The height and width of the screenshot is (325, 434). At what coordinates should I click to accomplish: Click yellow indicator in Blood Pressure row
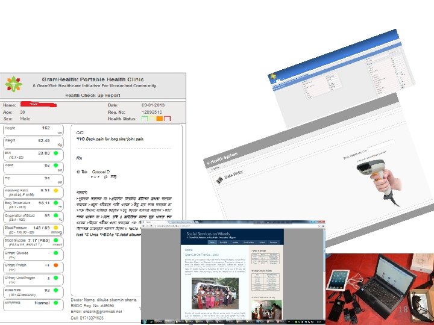[56, 227]
